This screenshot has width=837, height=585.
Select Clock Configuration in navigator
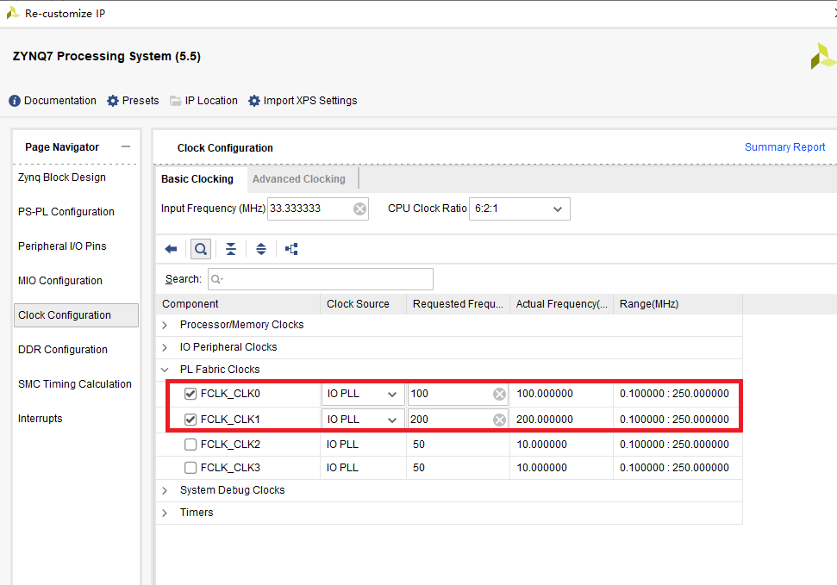tap(76, 315)
